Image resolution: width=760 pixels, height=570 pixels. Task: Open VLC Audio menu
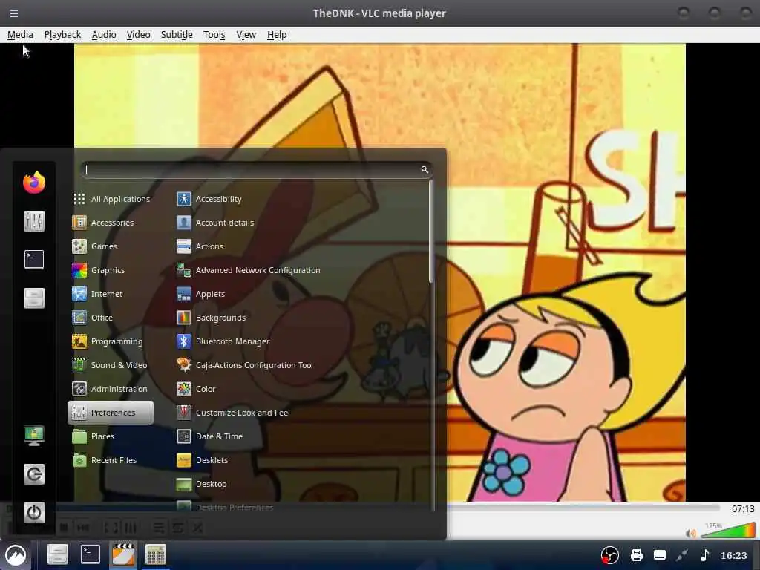[104, 34]
